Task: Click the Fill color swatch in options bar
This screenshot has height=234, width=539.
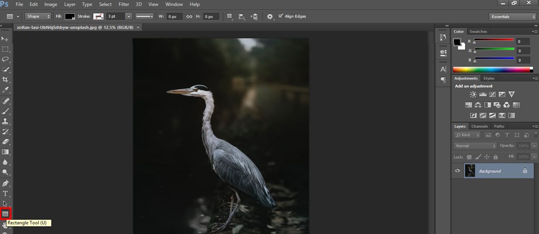Action: click(69, 16)
